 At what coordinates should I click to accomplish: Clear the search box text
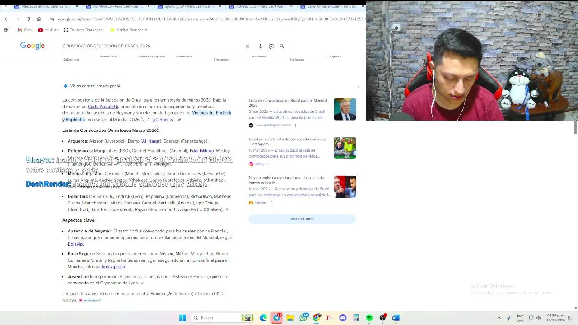coord(247,46)
